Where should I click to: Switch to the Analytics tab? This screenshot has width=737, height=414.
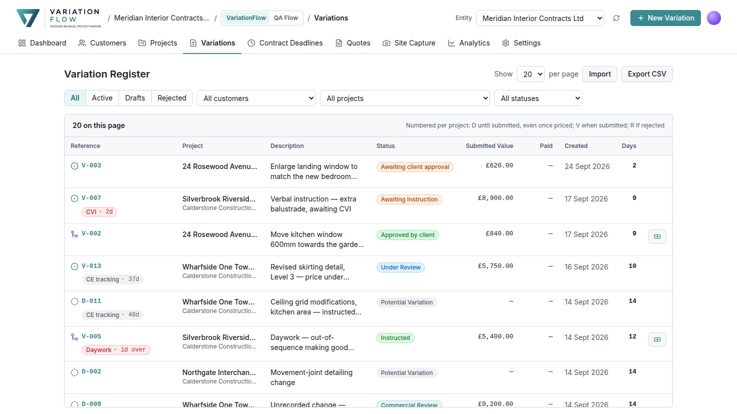pos(469,43)
